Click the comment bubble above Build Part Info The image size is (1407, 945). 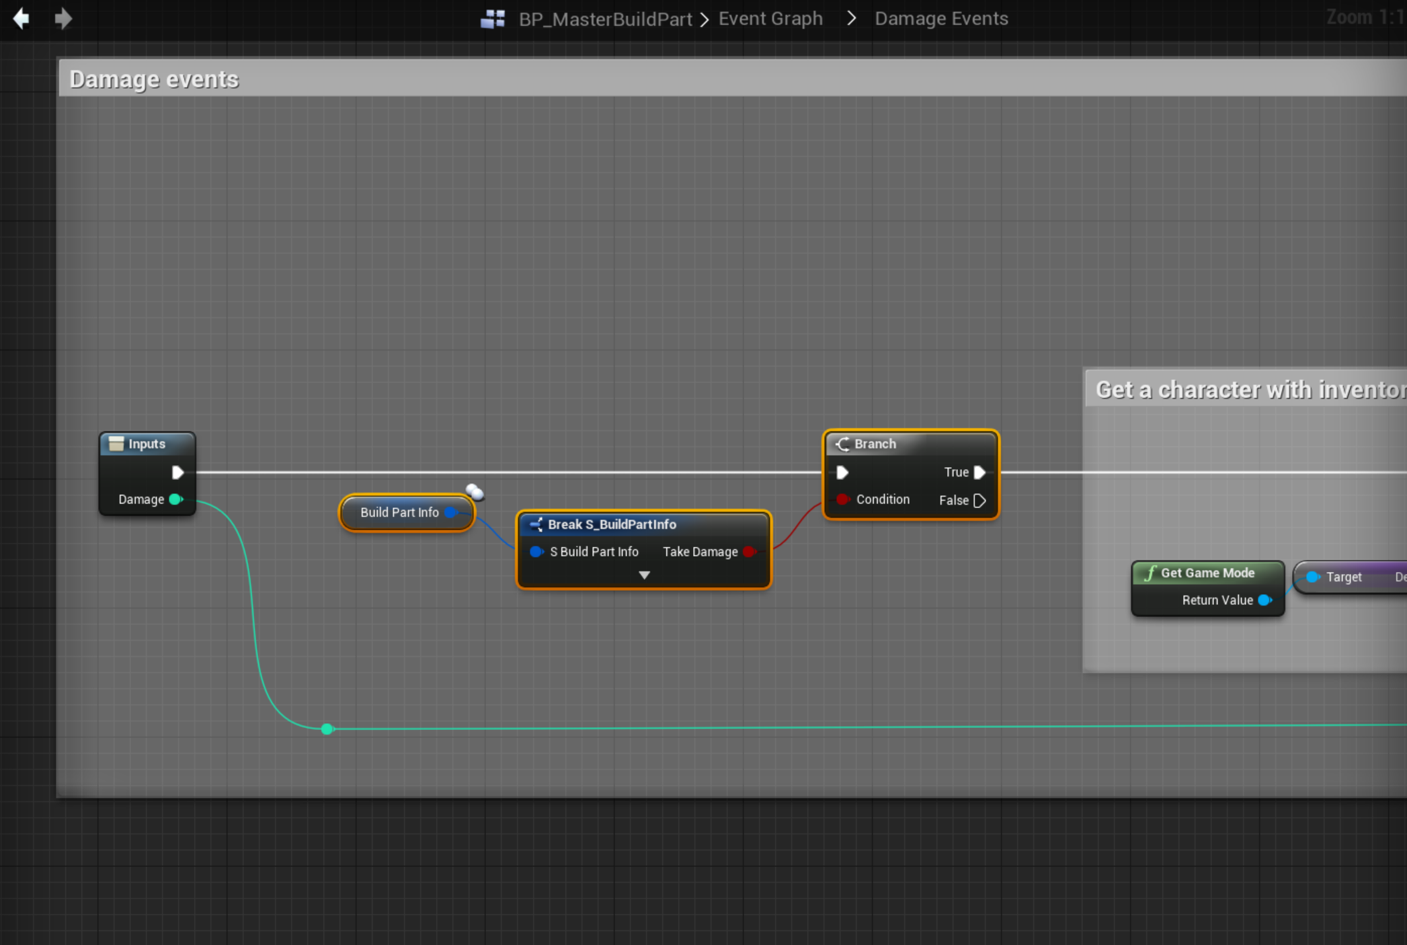pos(475,491)
